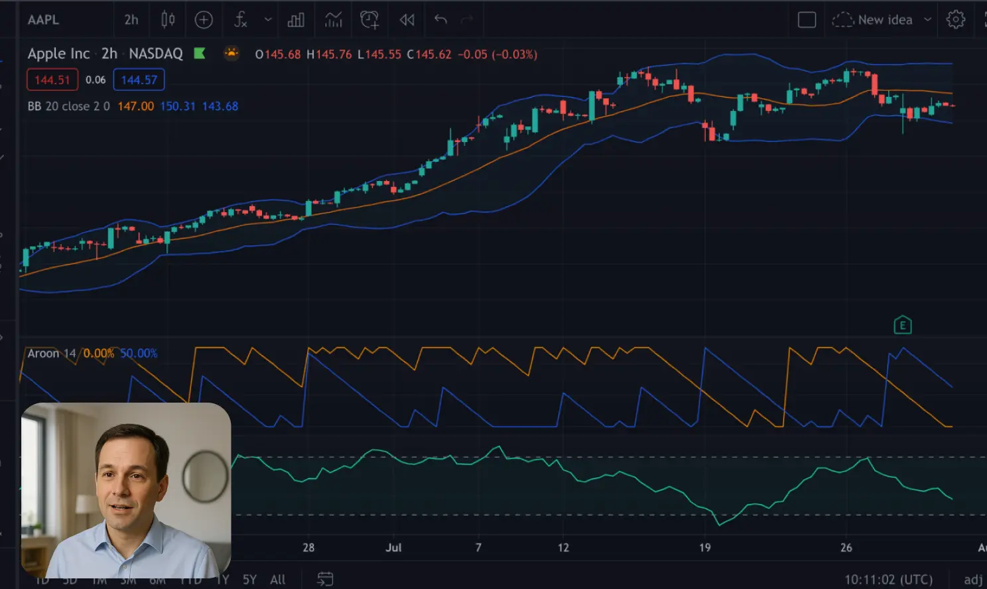
Task: Click the add symbol compare plus icon
Action: 204,20
